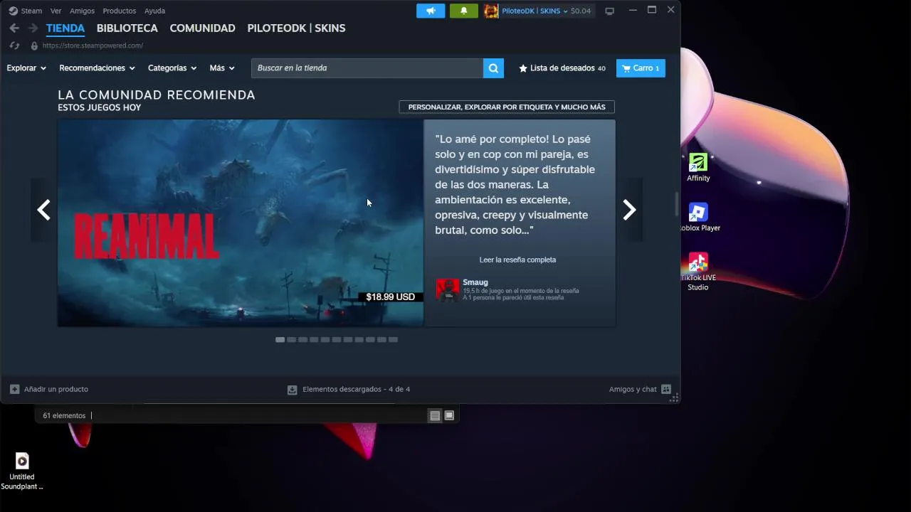Select the first carousel page dot
Screen dimensions: 911x512
[x=280, y=340]
